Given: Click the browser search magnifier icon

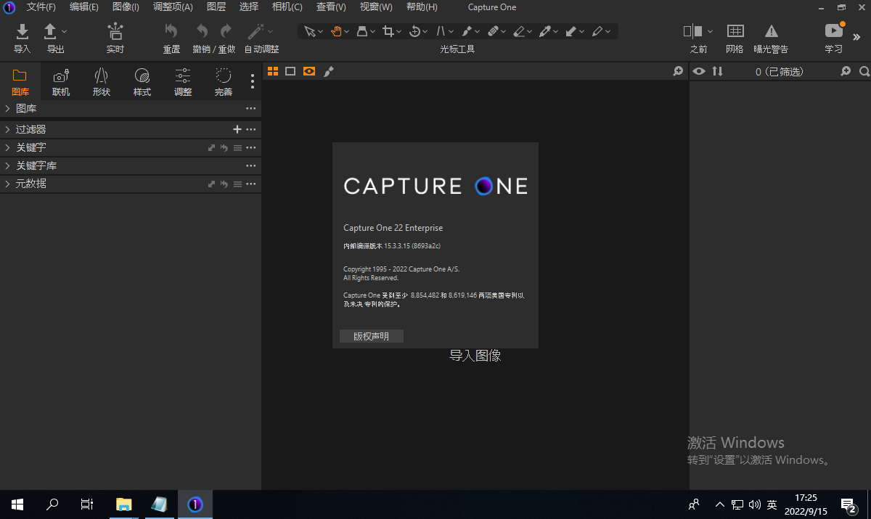Looking at the screenshot, I should [x=864, y=71].
